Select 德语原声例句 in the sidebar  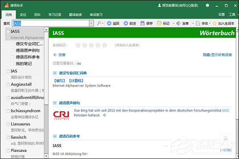(x=28, y=50)
